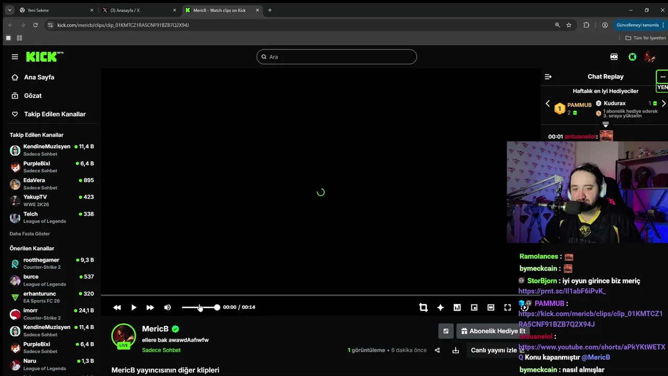668x376 pixels.
Task: Click MericB live avatar
Action: (x=124, y=336)
